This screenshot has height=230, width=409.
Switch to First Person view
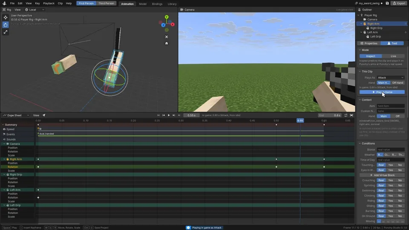pyautogui.click(x=86, y=3)
